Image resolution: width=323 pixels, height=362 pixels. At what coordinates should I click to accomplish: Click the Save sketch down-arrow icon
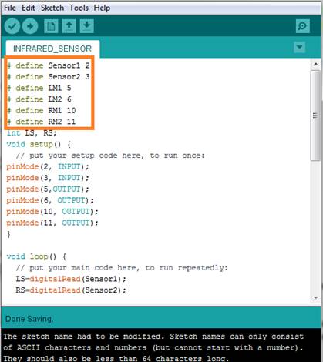[87, 26]
